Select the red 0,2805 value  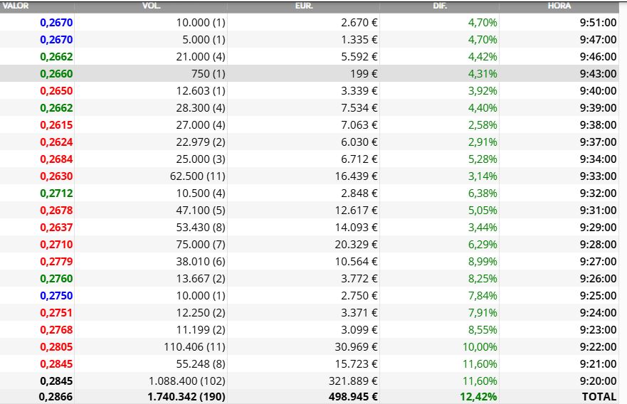point(56,347)
